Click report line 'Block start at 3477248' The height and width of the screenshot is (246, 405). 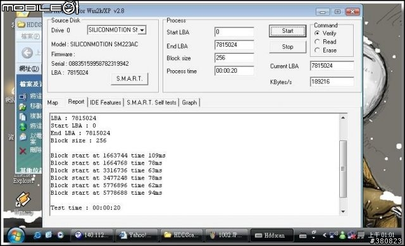106,178
